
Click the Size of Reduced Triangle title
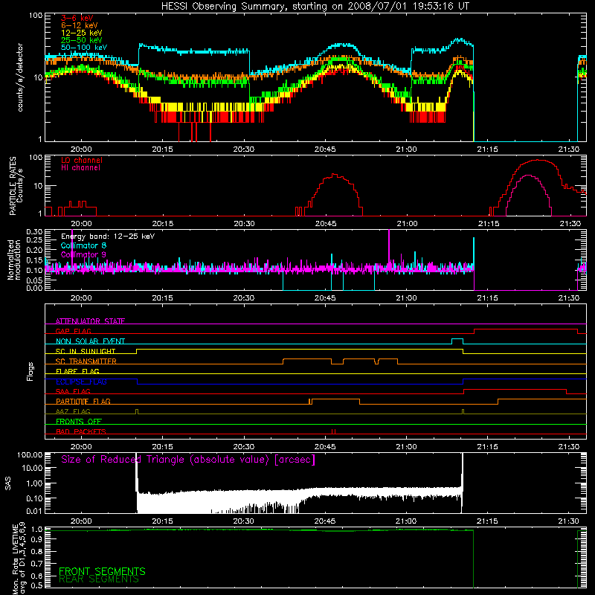pos(188,460)
